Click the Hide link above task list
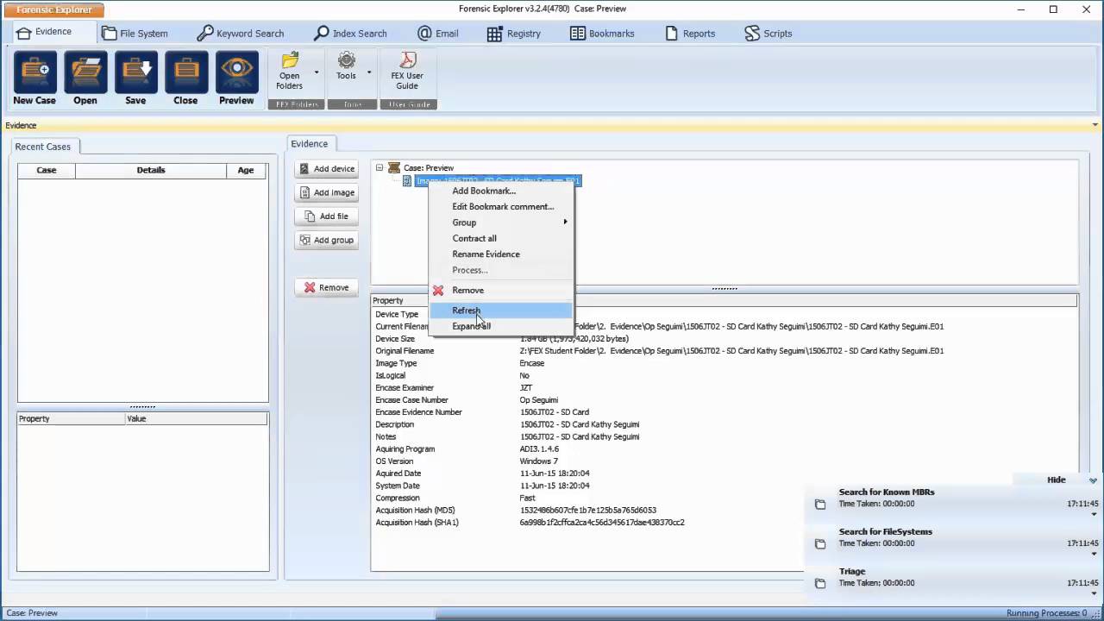1104x621 pixels. 1057,480
